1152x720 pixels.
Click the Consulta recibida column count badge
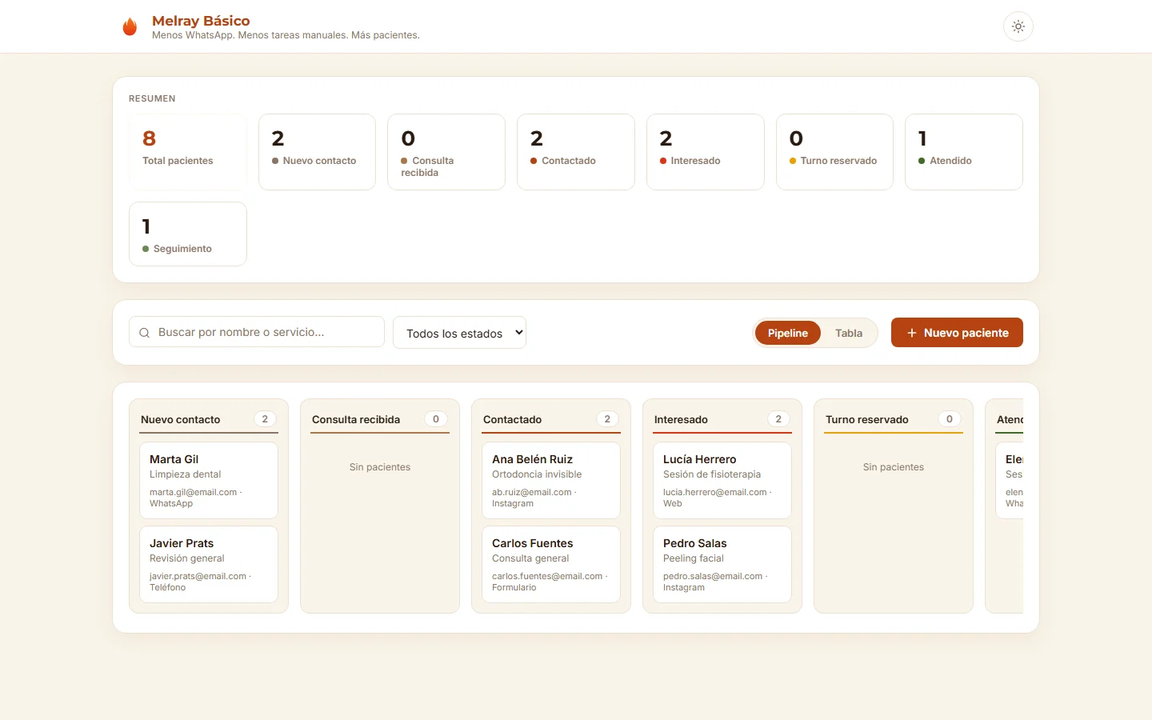(x=436, y=419)
